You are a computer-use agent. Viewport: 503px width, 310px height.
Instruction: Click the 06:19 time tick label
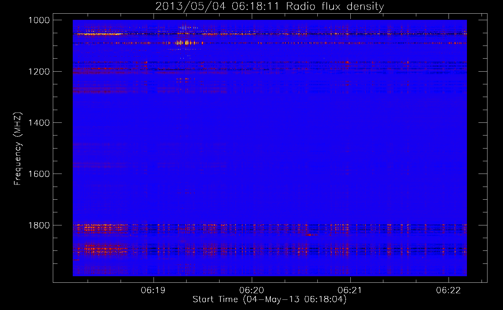coord(153,290)
